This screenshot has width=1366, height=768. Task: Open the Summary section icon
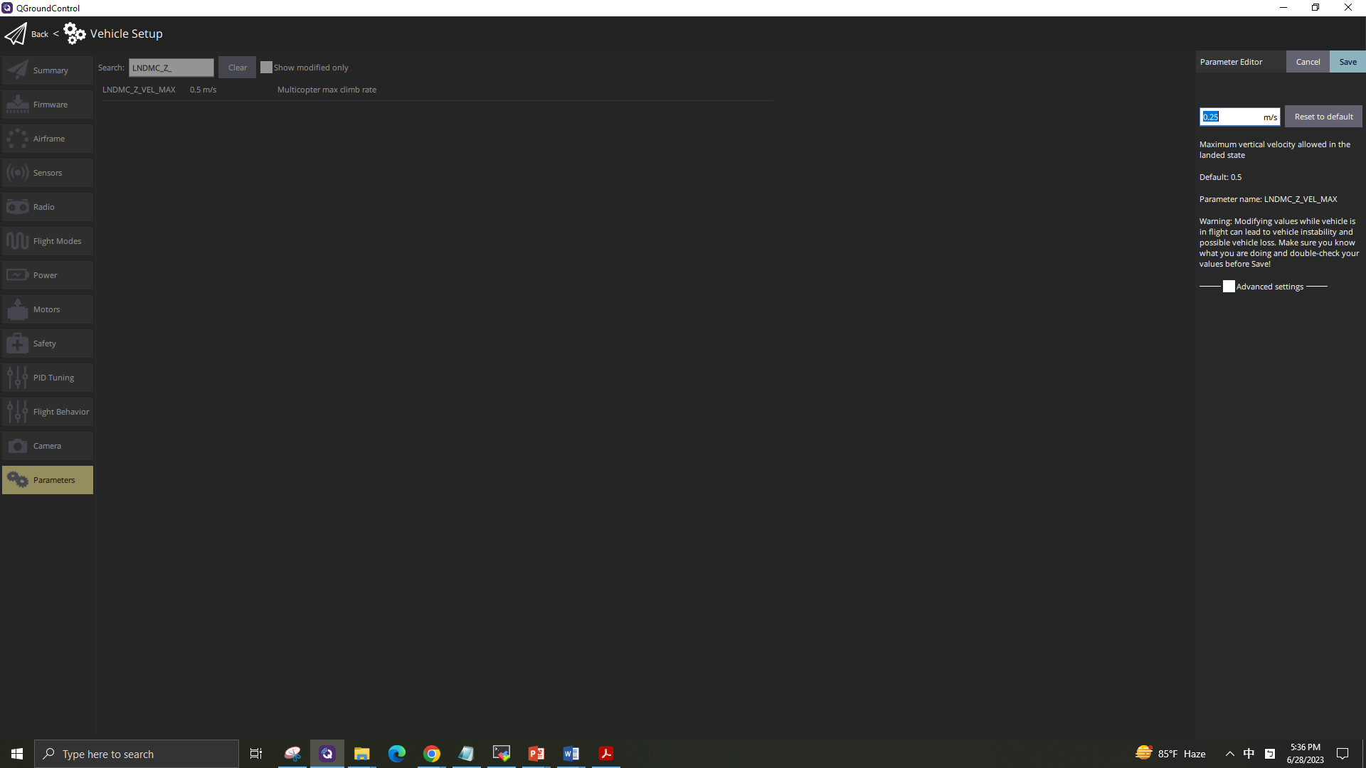coord(18,70)
